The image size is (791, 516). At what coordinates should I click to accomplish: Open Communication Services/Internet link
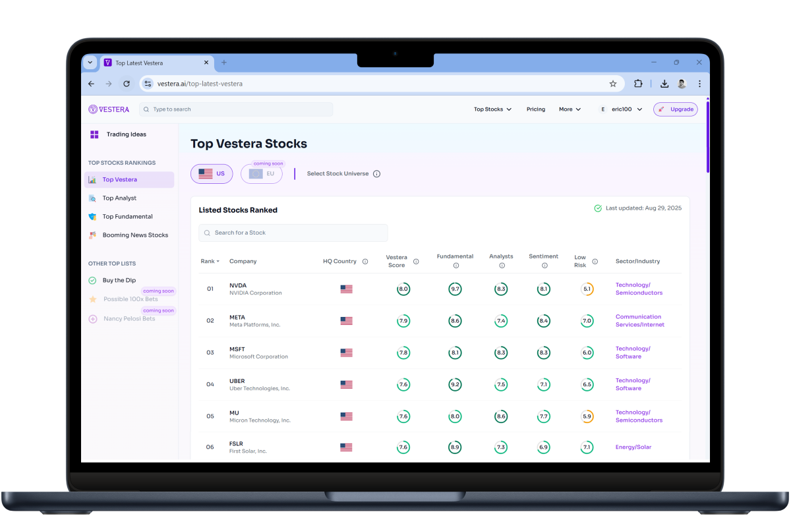click(x=640, y=321)
